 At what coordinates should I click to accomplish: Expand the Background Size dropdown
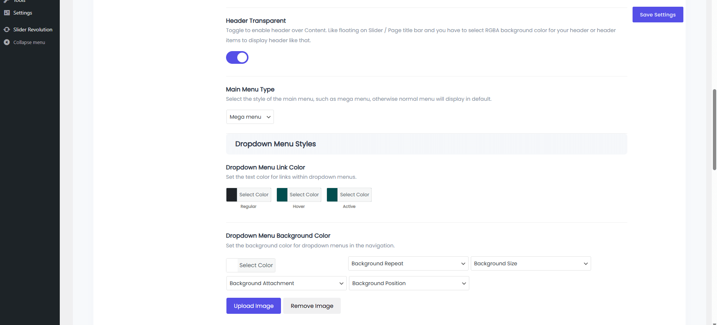tap(531, 263)
